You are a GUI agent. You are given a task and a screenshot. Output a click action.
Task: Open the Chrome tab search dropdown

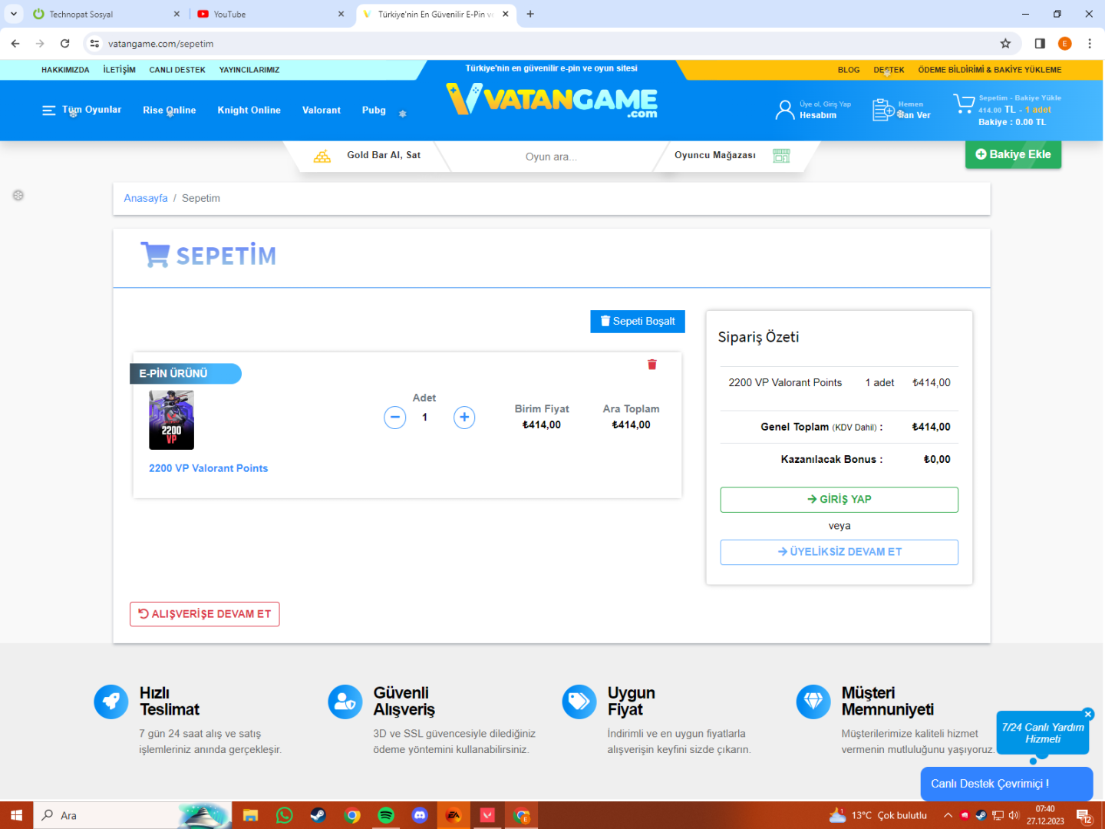click(x=14, y=14)
